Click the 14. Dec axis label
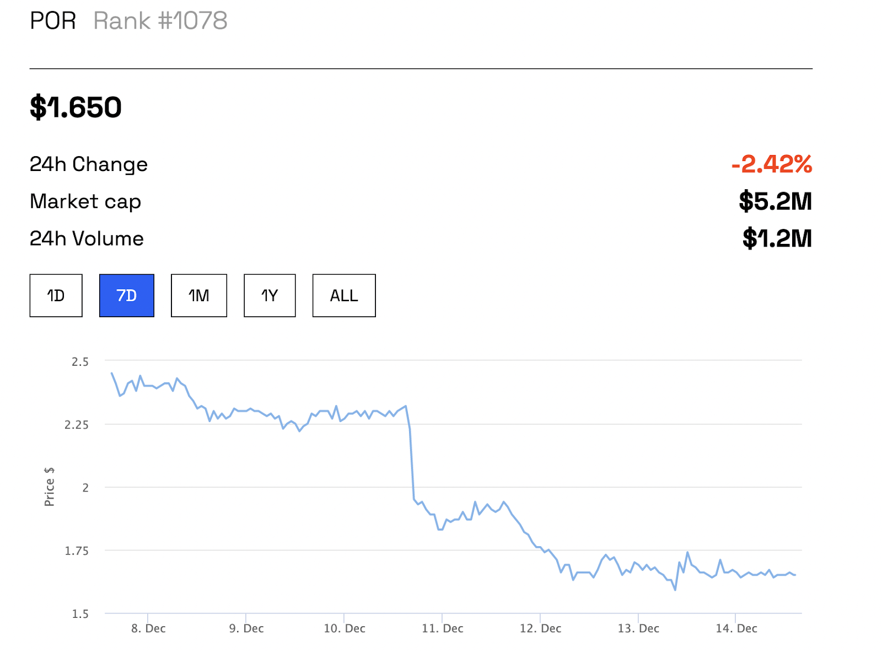 [x=736, y=628]
